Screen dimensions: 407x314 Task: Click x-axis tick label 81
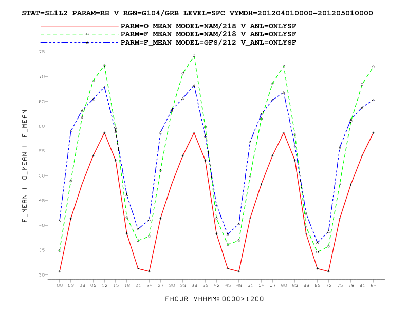click(x=362, y=285)
